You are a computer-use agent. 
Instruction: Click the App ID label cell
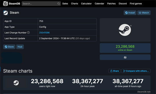21,21
